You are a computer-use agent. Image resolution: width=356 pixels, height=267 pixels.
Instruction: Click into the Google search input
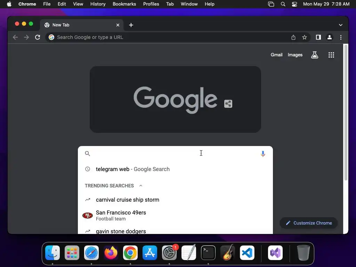coord(175,154)
